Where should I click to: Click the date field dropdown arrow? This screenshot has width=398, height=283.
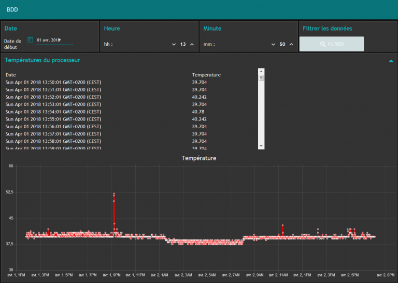[60, 40]
